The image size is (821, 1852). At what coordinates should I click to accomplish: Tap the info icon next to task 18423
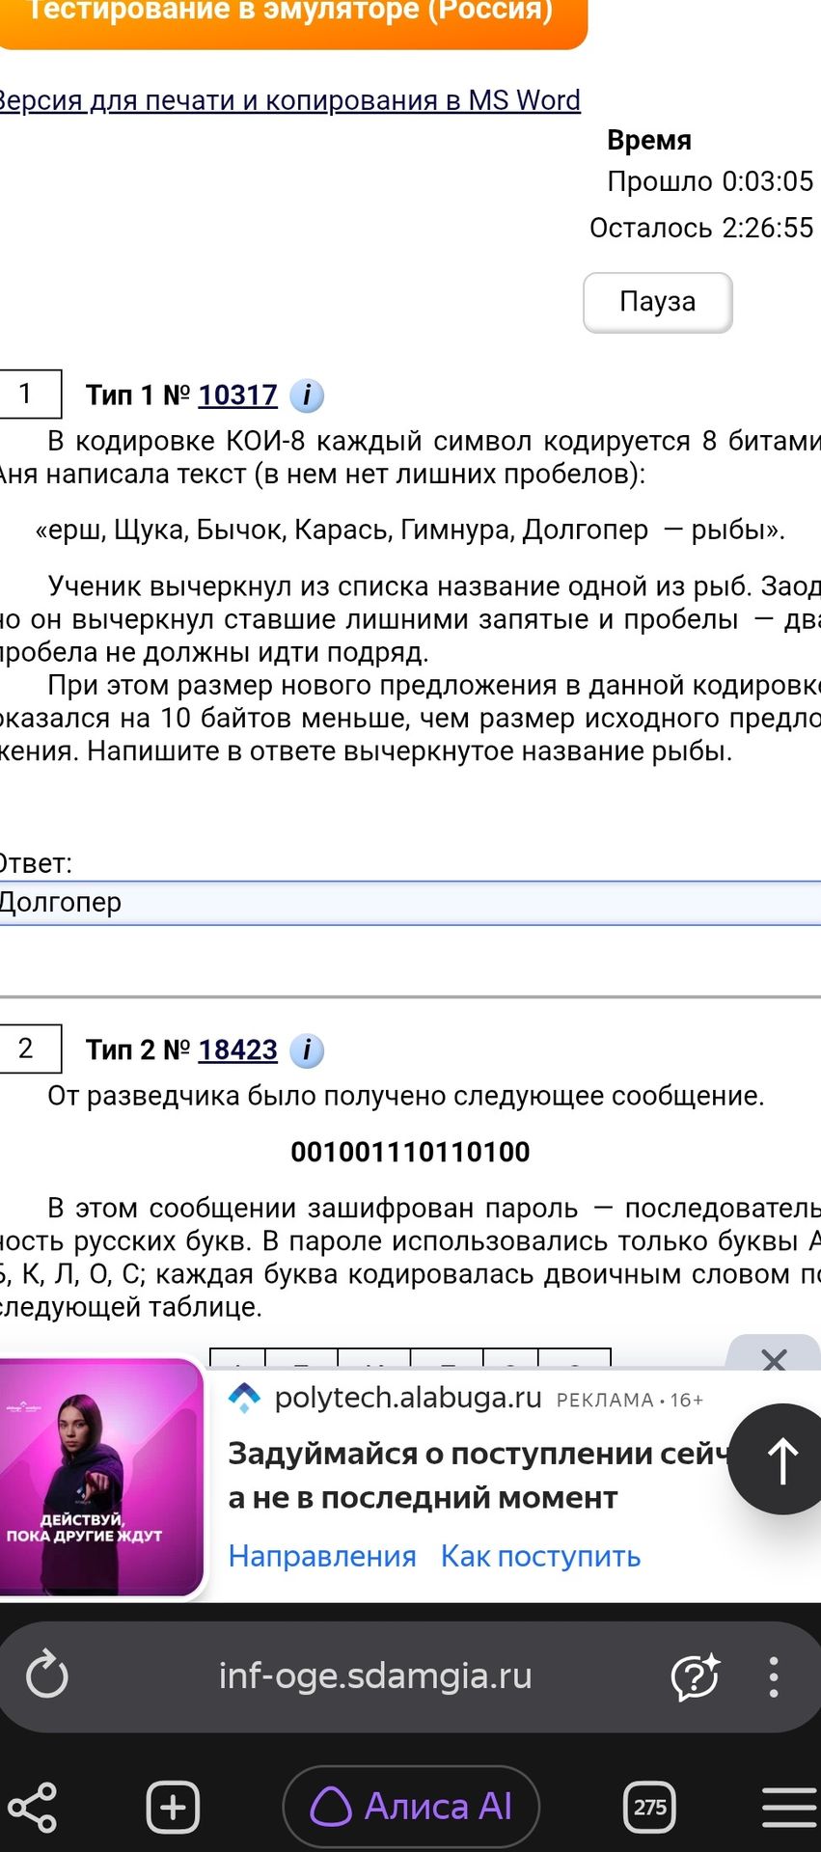tap(307, 1050)
